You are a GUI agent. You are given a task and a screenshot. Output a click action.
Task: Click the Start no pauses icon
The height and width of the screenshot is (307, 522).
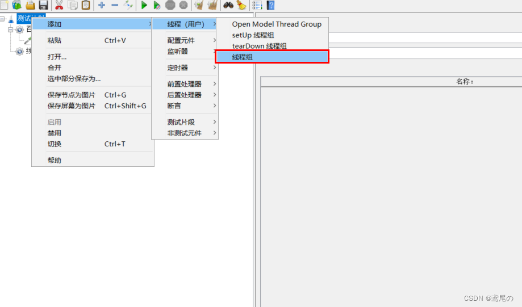click(156, 5)
